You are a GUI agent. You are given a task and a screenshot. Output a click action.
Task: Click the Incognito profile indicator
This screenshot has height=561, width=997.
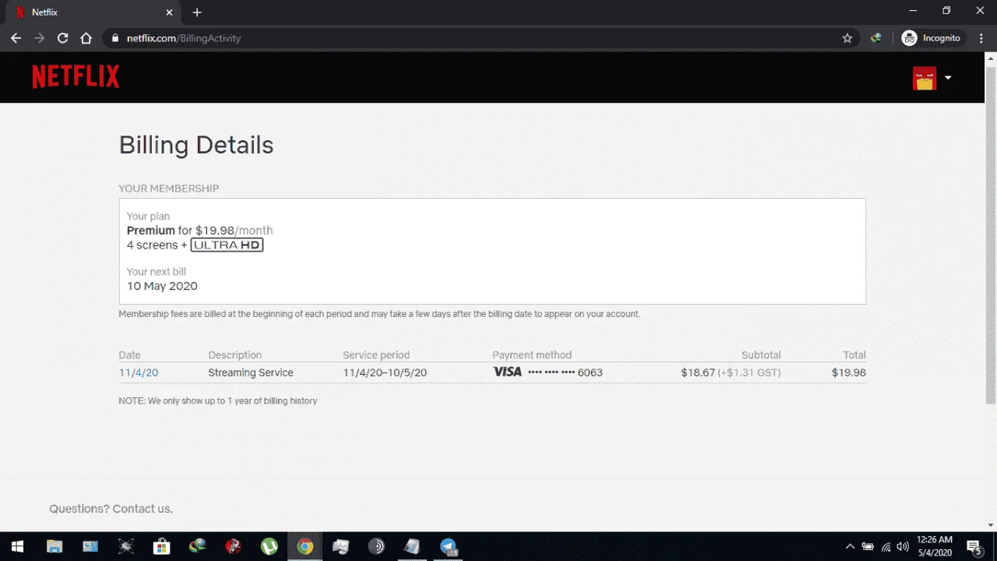(x=932, y=37)
